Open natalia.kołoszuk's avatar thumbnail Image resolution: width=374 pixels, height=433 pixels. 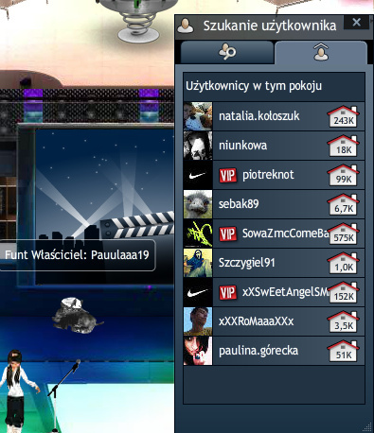(198, 116)
